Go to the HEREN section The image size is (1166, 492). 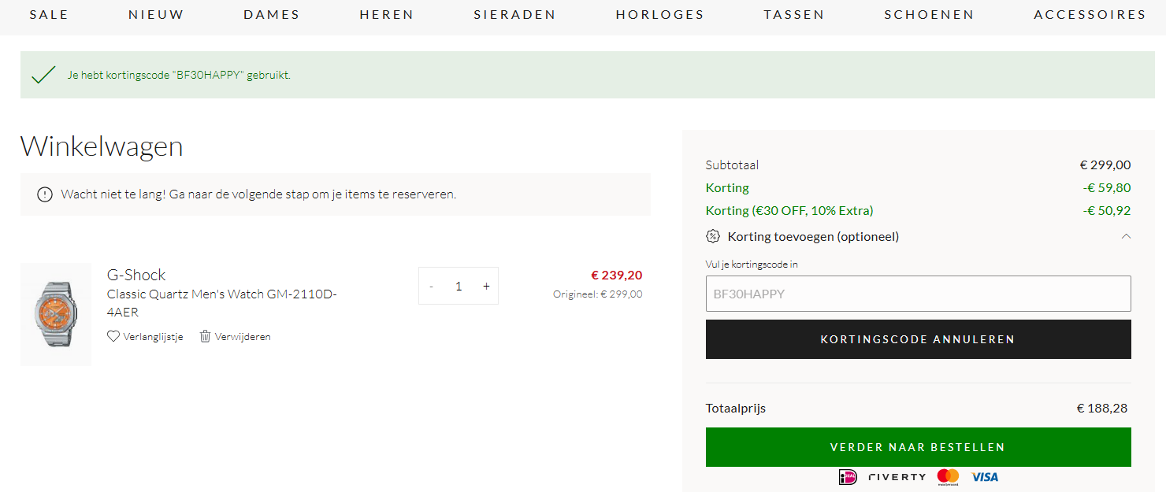click(387, 15)
